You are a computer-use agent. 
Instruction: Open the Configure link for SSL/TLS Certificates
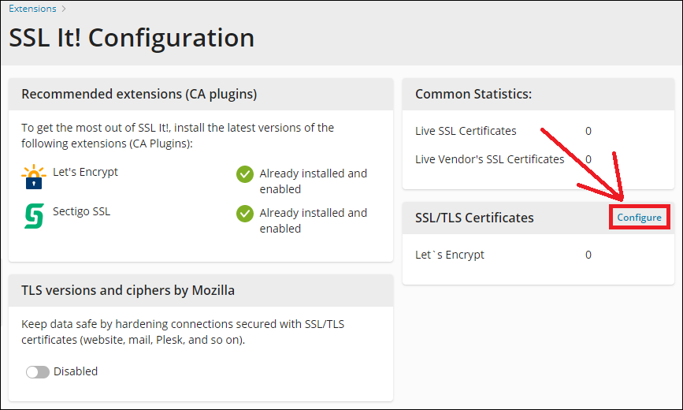(639, 218)
